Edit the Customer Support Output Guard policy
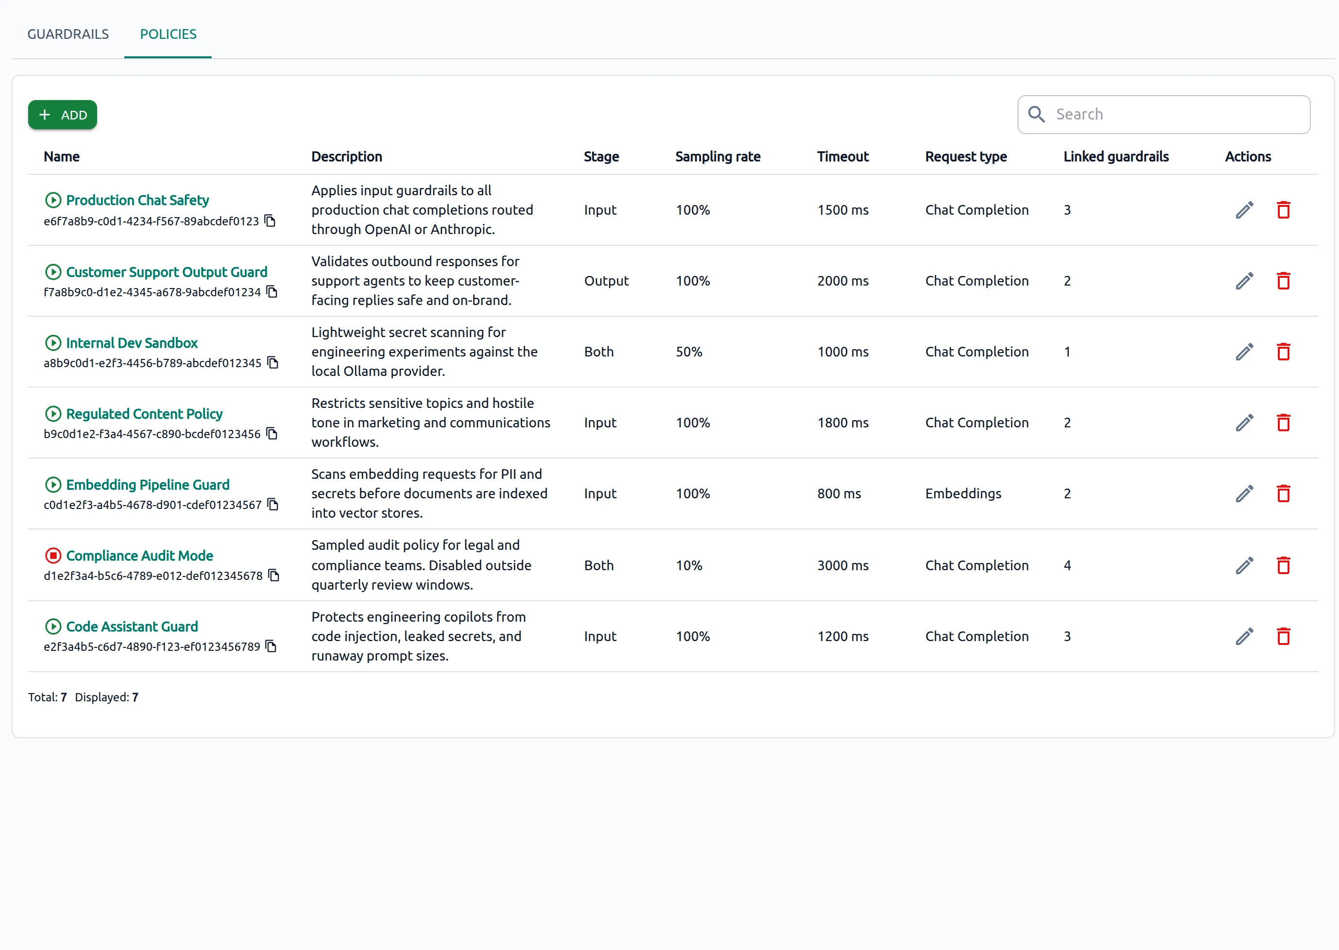The width and height of the screenshot is (1339, 950). pyautogui.click(x=1244, y=281)
